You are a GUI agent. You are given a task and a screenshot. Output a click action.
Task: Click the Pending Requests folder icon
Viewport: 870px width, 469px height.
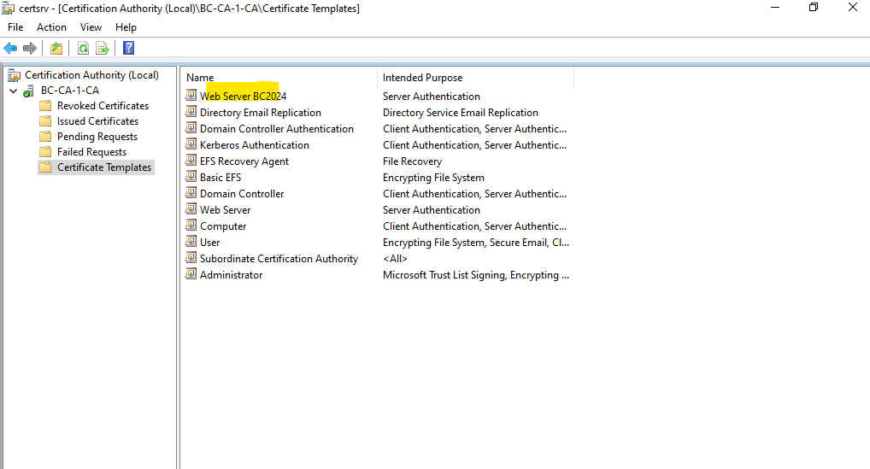[46, 137]
